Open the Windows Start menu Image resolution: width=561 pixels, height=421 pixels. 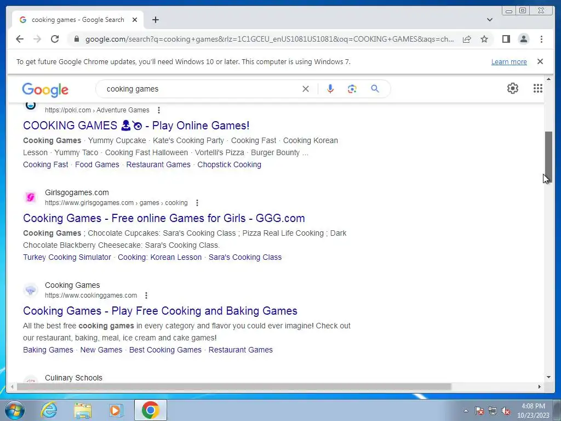click(15, 410)
